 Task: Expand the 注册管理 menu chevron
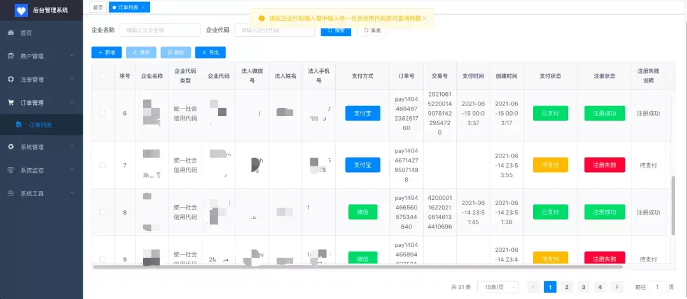pos(73,79)
